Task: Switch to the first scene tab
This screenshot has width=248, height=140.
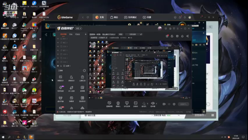Action: (63, 34)
